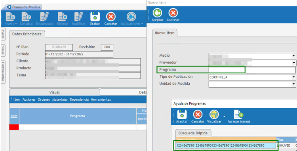
Task: Click the LMMJVSD days cell
Action: pos(286,145)
